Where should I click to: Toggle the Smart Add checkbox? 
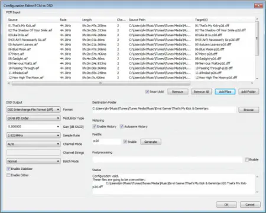(147, 91)
